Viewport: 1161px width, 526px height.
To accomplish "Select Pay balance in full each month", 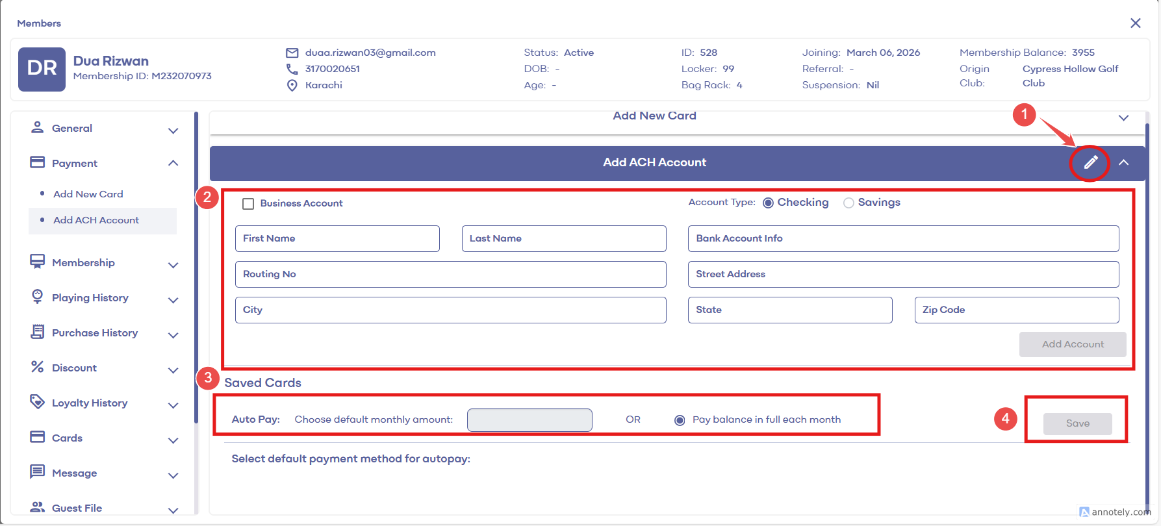I will [x=680, y=420].
